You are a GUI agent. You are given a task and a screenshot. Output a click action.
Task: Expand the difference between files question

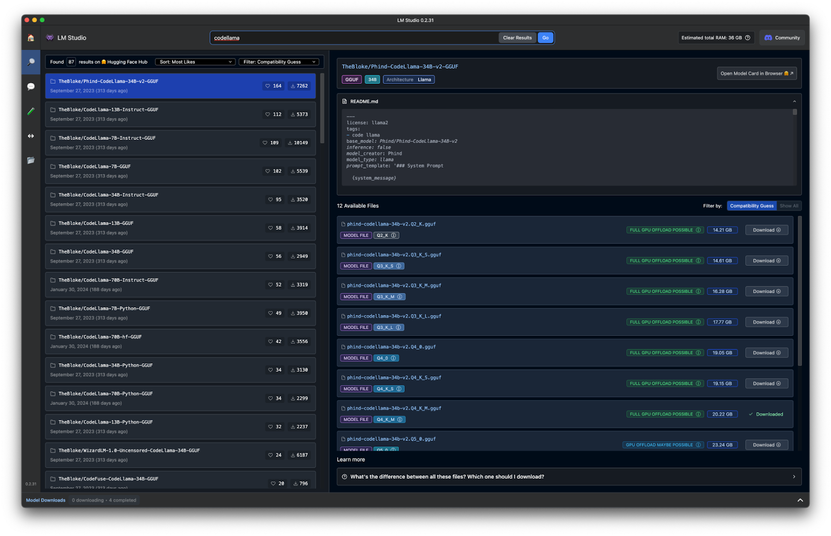569,477
